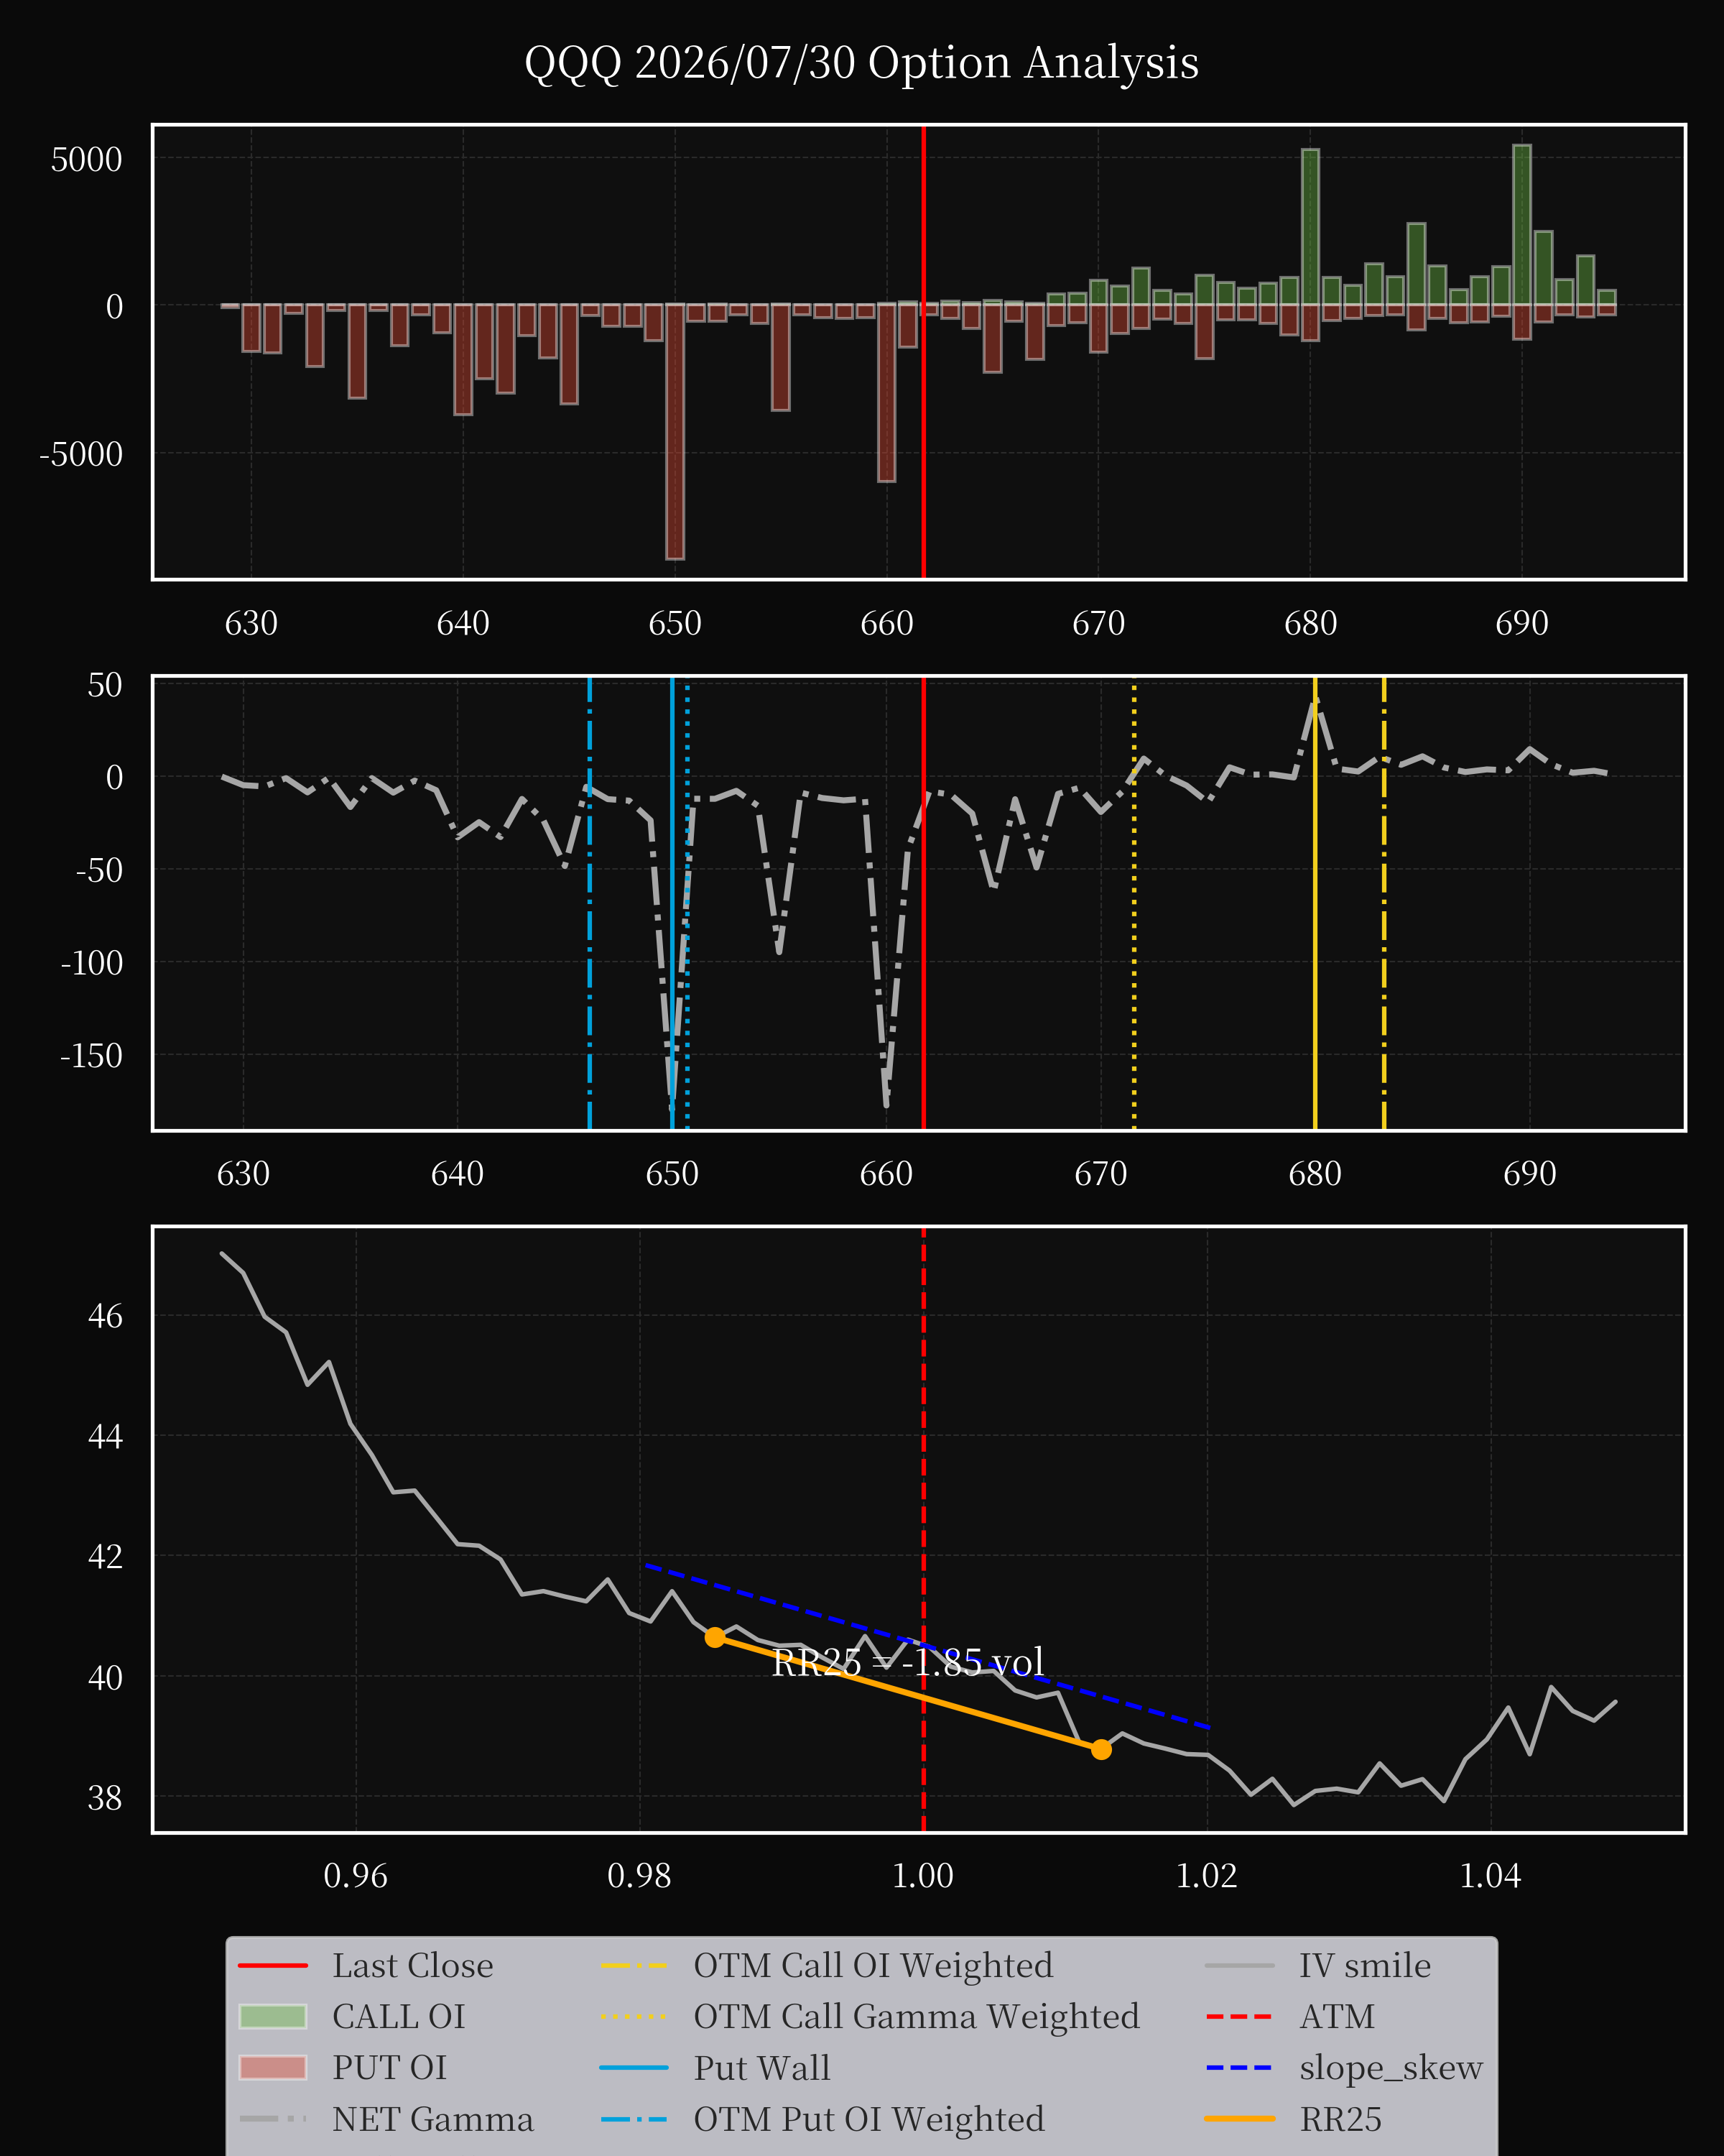Click the "1.00" moneyness axis label

924,1875
